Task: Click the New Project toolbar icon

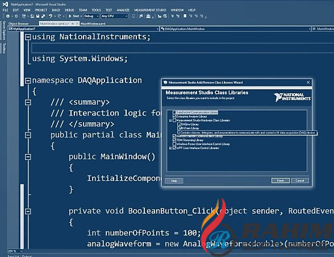Action: pos(24,16)
